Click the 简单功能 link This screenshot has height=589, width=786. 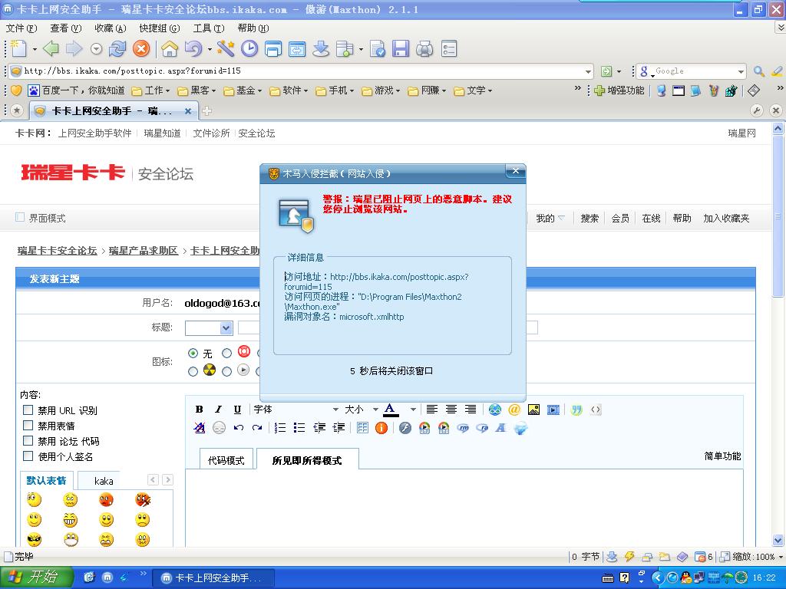coord(722,456)
